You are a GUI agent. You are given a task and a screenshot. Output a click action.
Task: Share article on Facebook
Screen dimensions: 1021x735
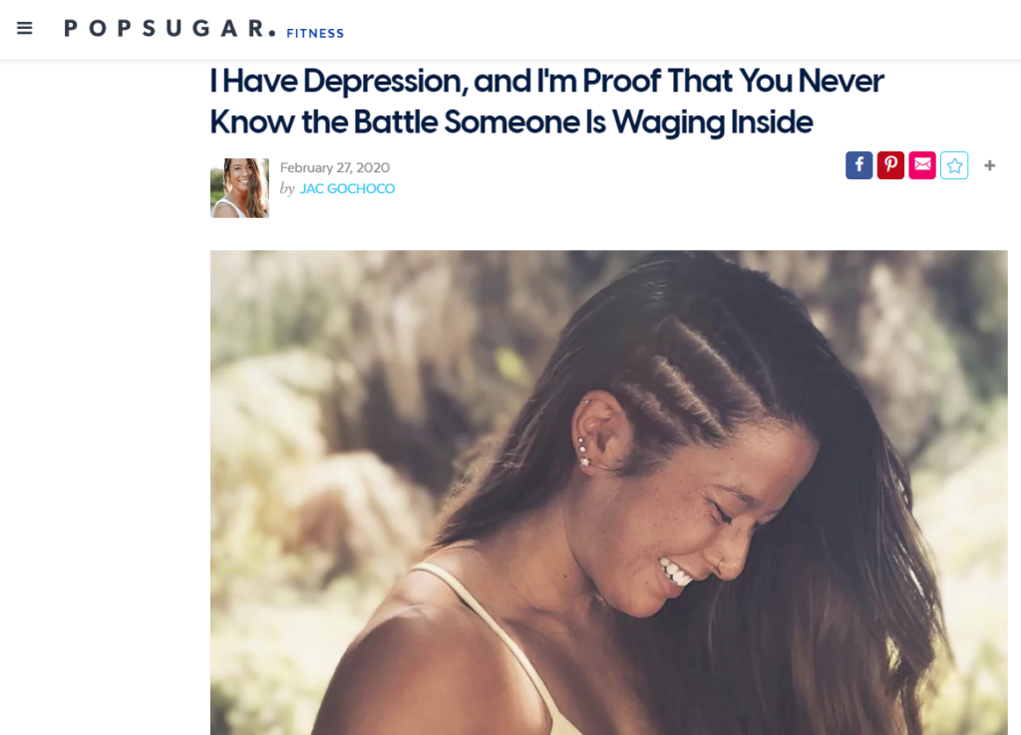point(858,165)
